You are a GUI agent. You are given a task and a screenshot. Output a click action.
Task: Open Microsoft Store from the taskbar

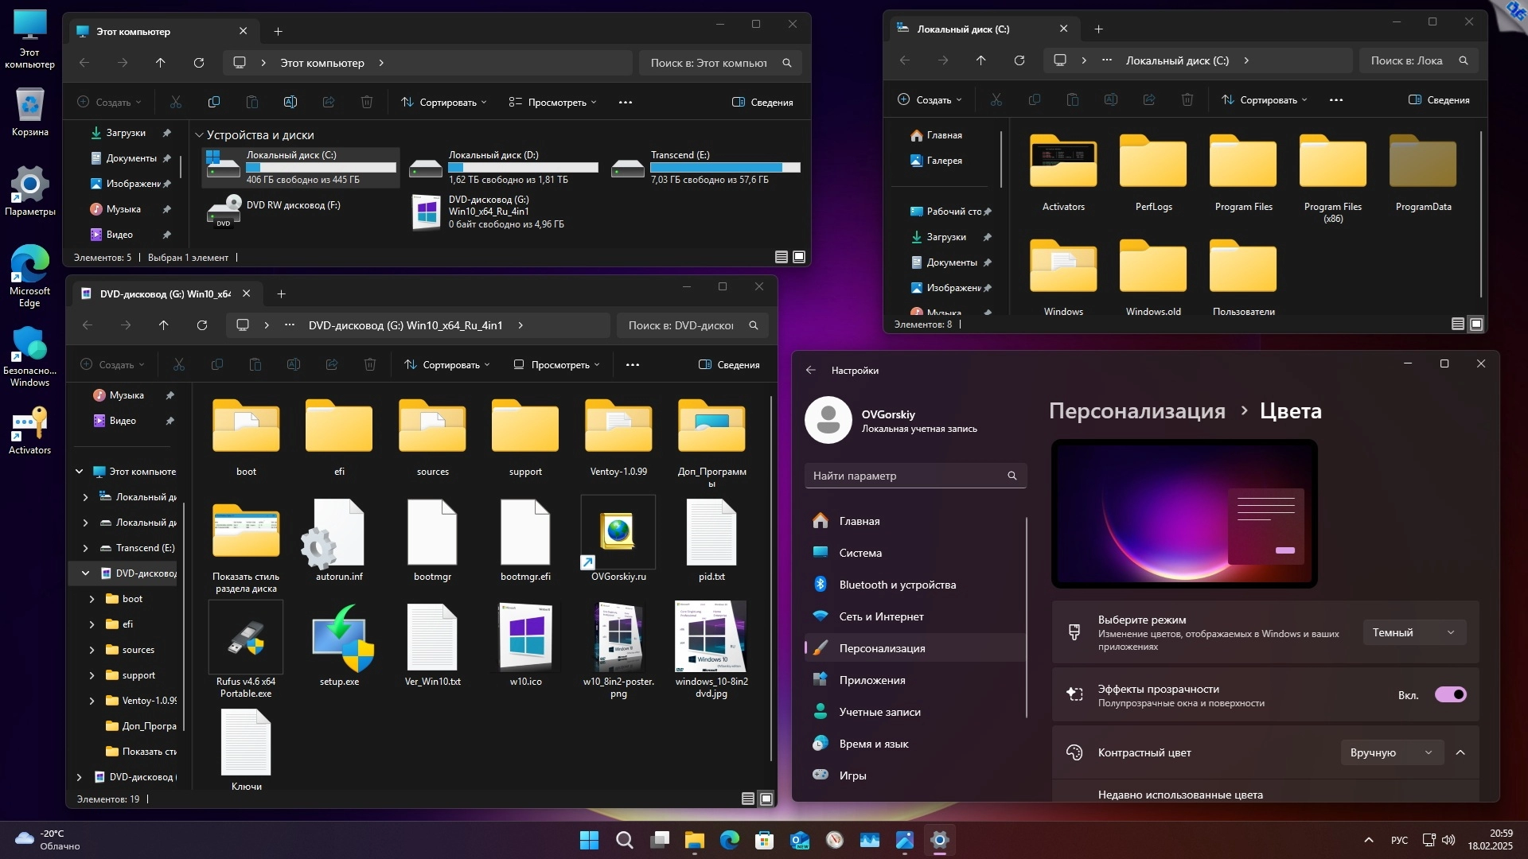764,840
